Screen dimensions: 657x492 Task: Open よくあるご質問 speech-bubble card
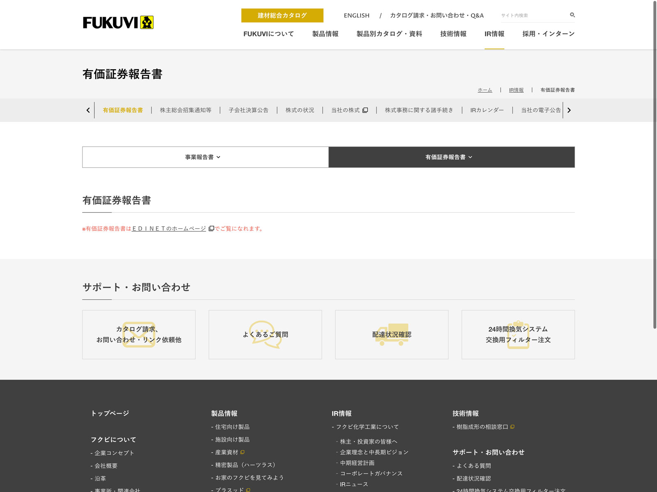[265, 335]
